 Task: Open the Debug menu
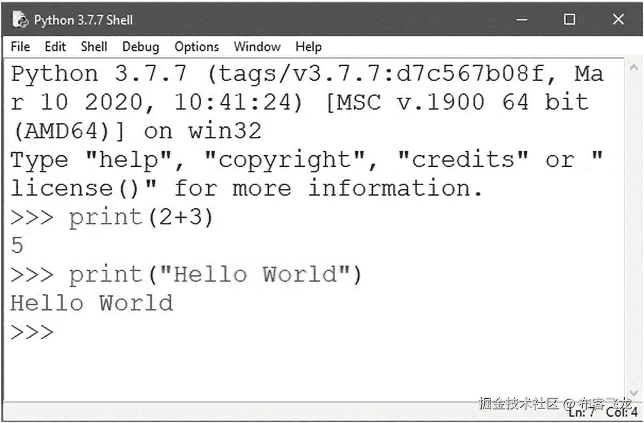140,47
